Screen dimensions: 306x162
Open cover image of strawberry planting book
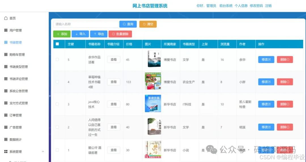pos(153,81)
